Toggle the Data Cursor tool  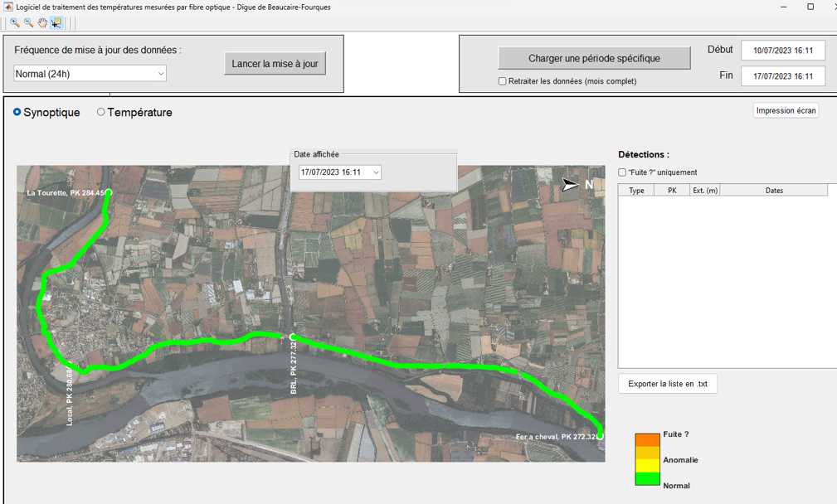pos(56,23)
